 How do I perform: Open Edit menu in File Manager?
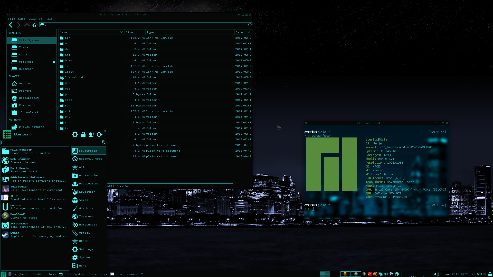tap(22, 19)
